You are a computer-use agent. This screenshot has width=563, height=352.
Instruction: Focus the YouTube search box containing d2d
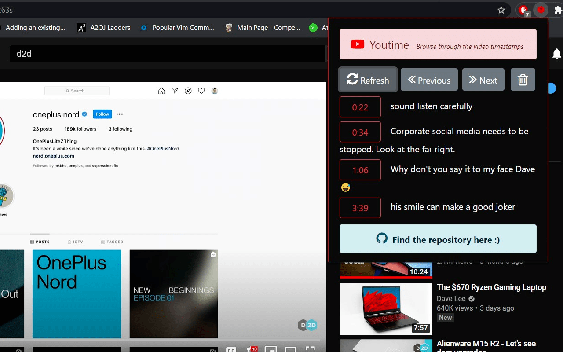pyautogui.click(x=167, y=54)
